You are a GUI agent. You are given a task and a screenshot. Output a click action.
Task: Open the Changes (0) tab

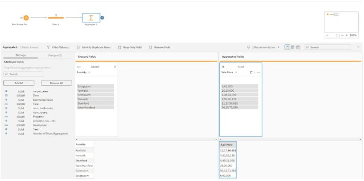click(55, 55)
